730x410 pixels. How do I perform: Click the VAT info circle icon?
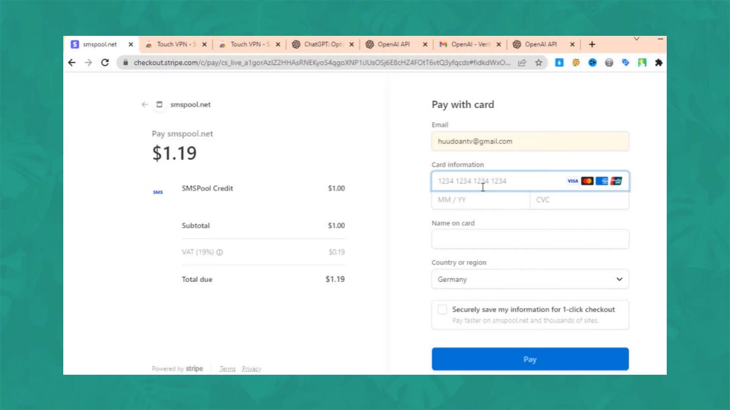click(220, 253)
